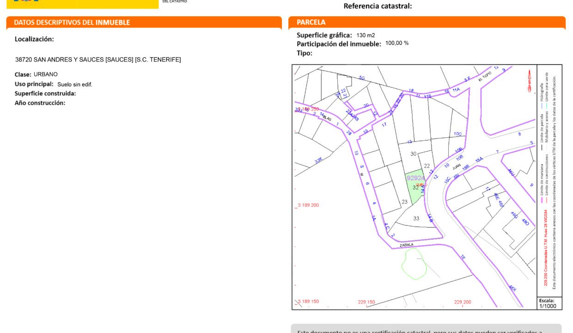Viewport: 573px width, 333px height.
Task: Click the 'DATOS DESCRIPTIVOS DEL INMUEBLE' header
Action: [x=72, y=22]
